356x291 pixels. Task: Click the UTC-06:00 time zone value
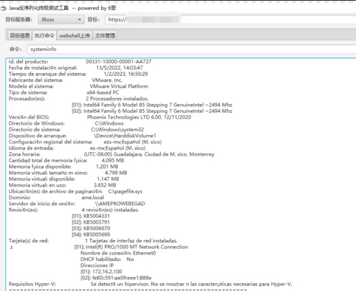(149, 154)
